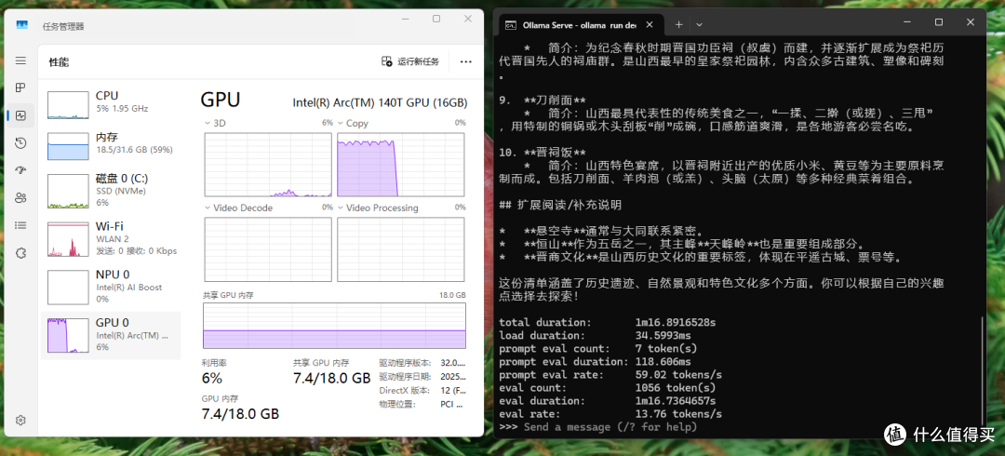This screenshot has height=456, width=1005.
Task: Click the terminal Send a message prompt
Action: coord(610,427)
